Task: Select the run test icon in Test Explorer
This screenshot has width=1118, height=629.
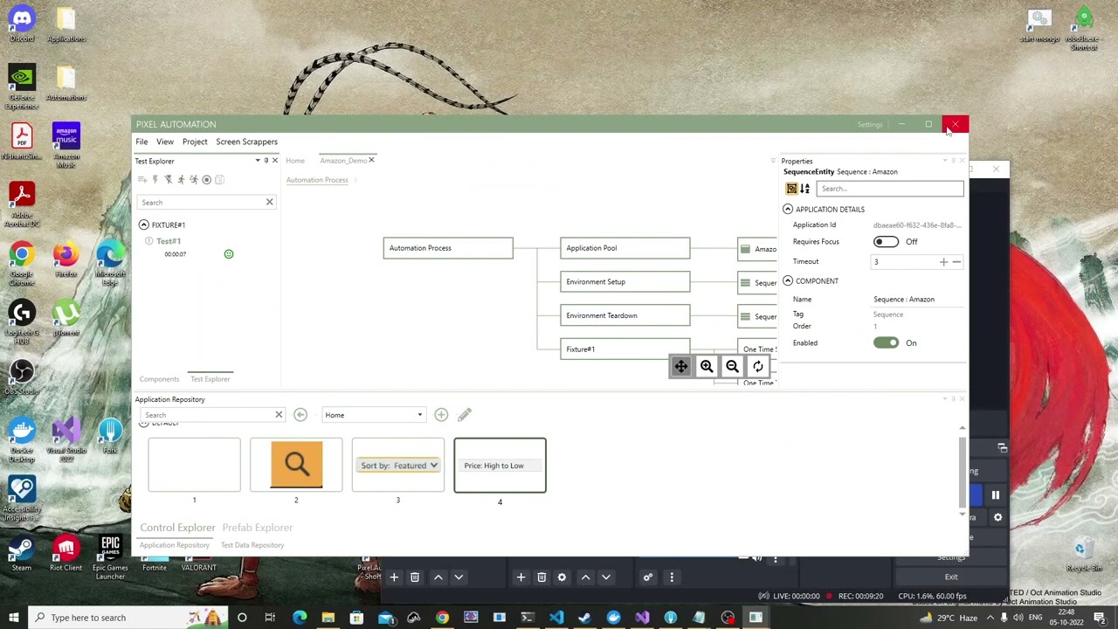Action: point(182,179)
